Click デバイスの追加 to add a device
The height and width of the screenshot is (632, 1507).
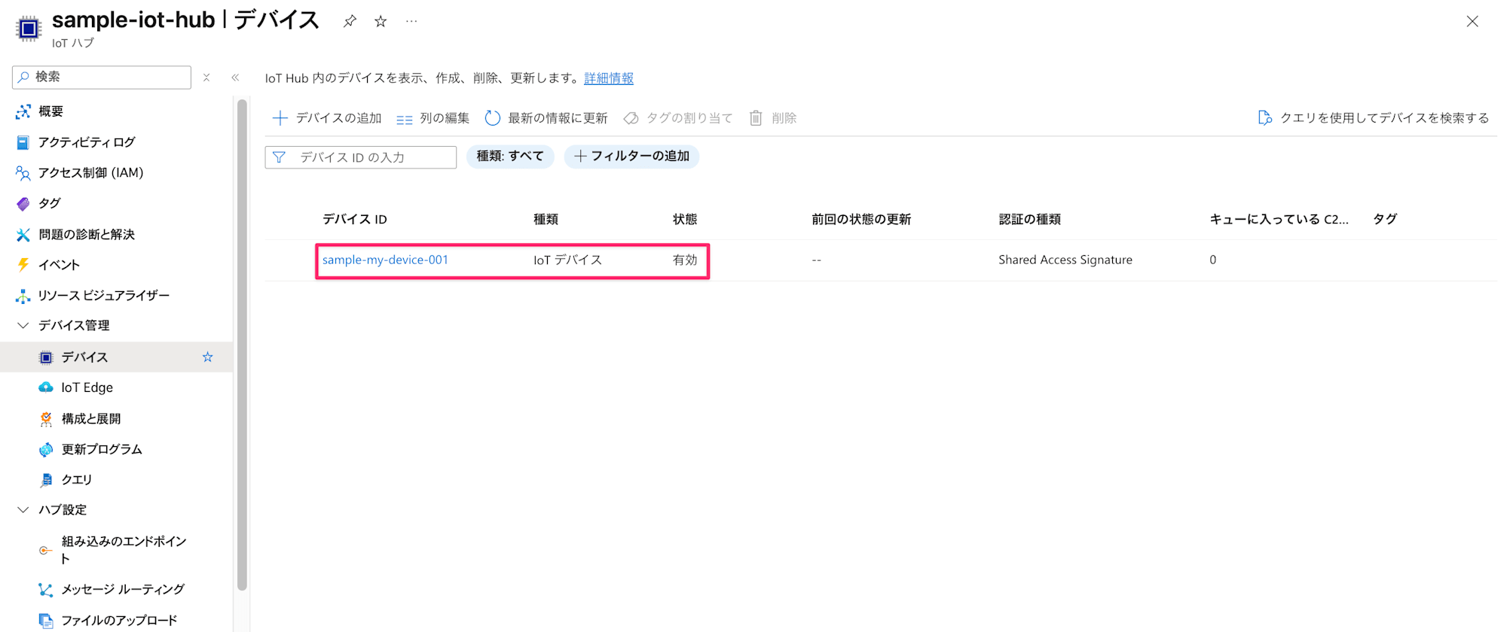click(327, 118)
